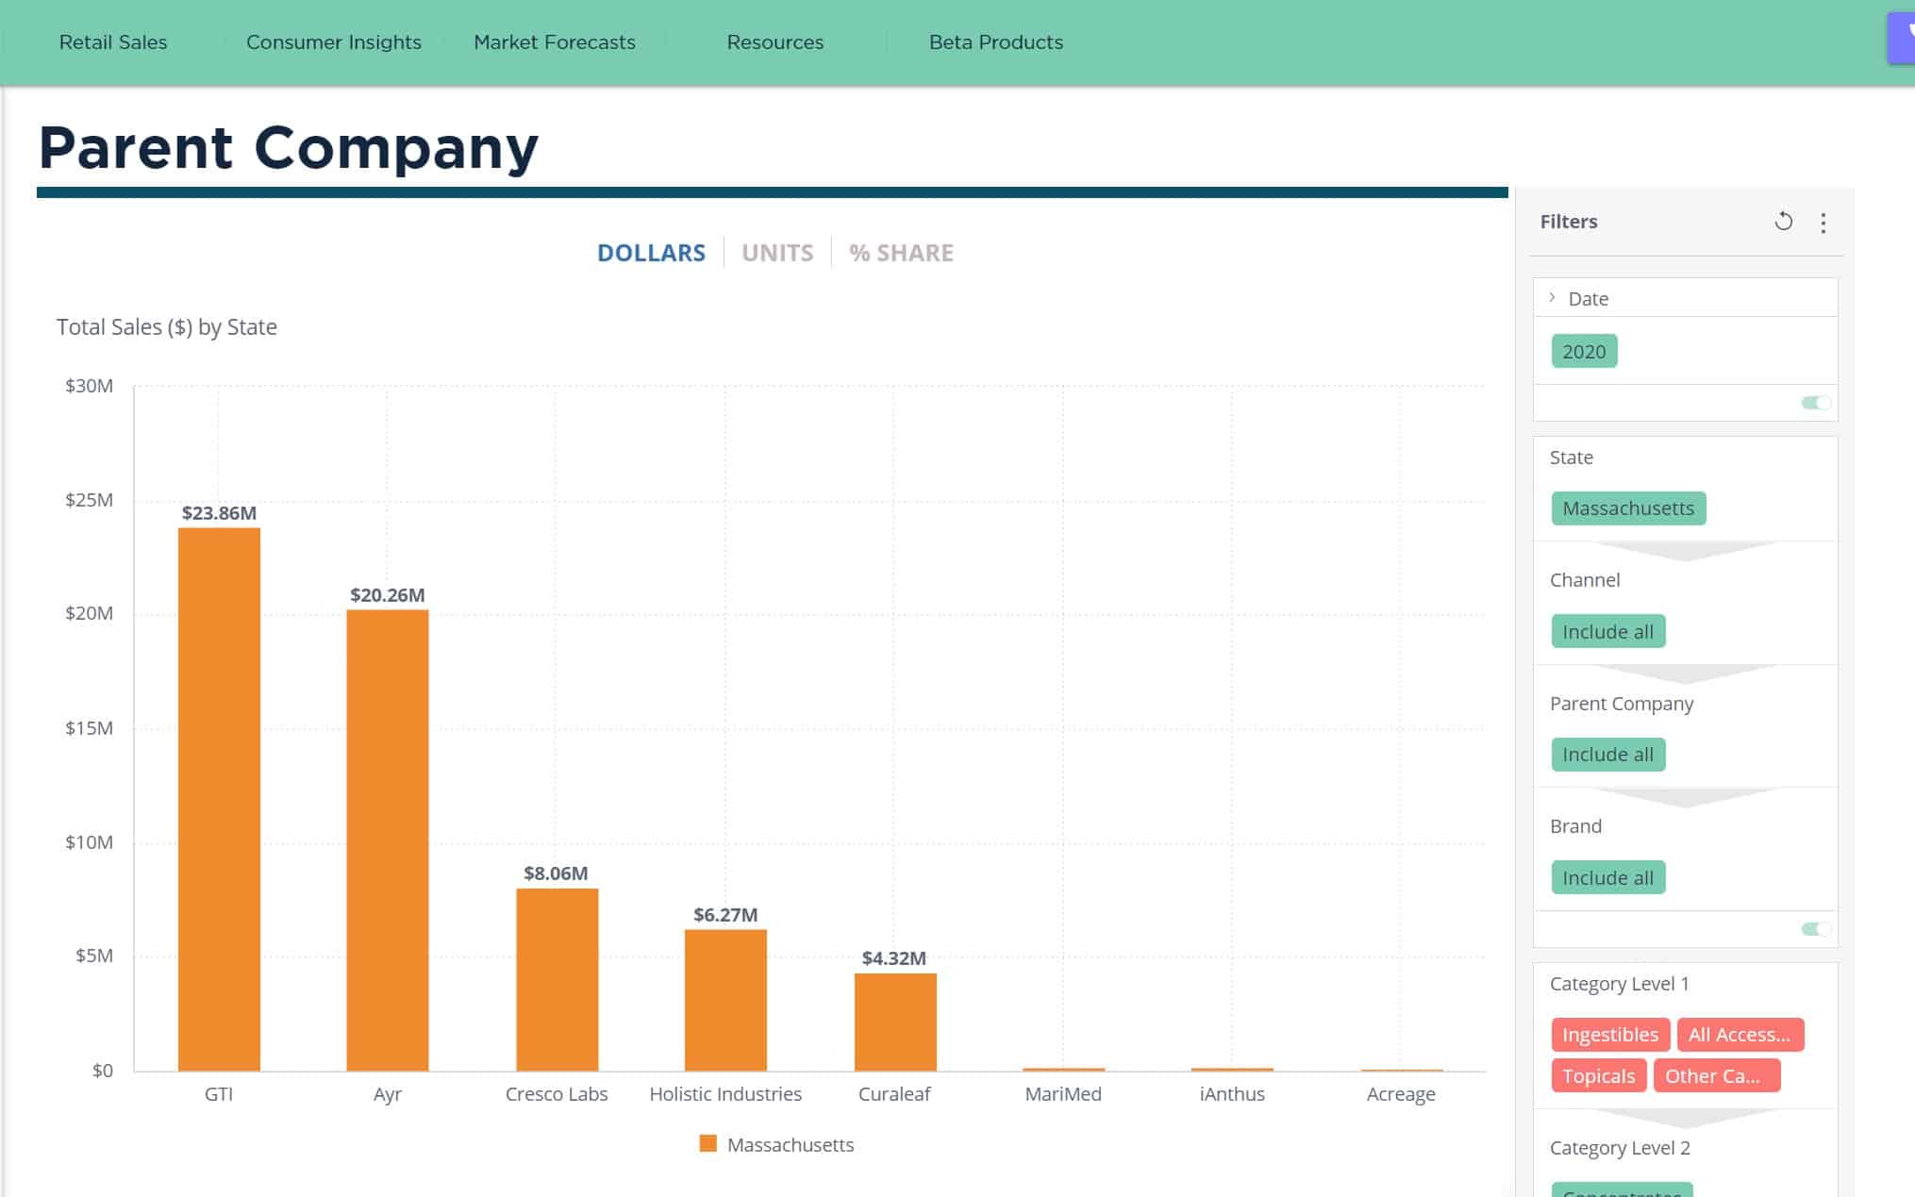Click the $6.27M value label

725,915
